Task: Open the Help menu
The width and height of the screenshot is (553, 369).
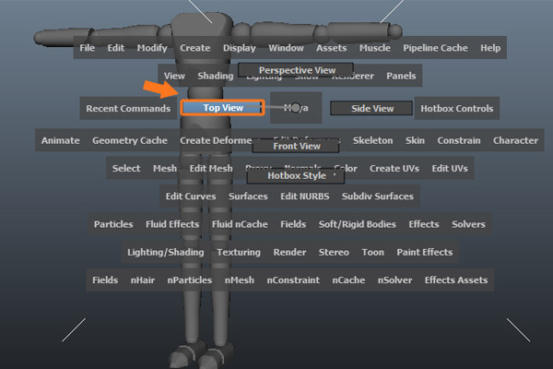Action: tap(490, 48)
